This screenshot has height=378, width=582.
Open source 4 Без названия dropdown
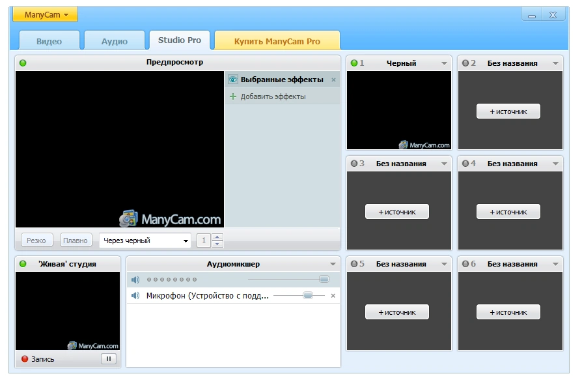[x=555, y=164]
